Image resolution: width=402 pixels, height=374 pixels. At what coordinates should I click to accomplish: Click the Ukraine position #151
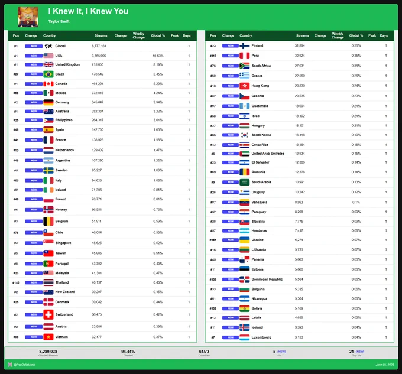(213, 240)
